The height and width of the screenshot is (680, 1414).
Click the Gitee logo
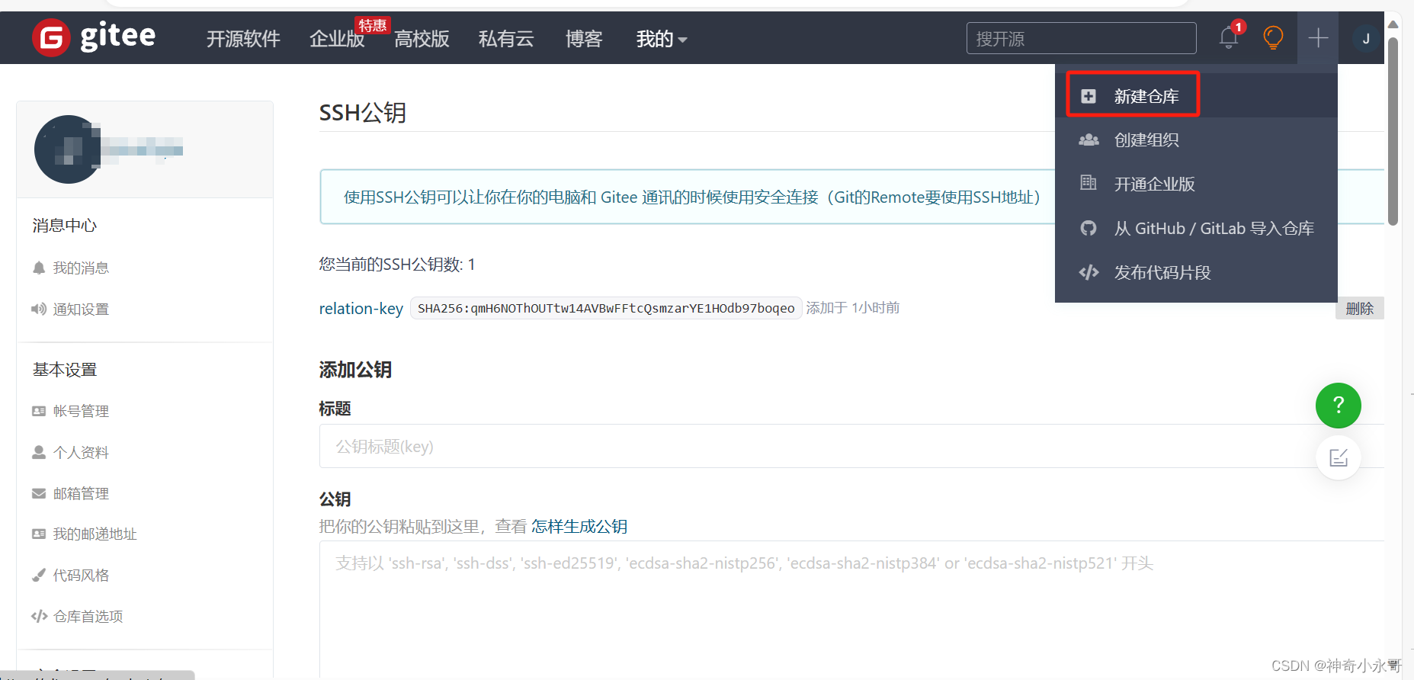pyautogui.click(x=94, y=37)
